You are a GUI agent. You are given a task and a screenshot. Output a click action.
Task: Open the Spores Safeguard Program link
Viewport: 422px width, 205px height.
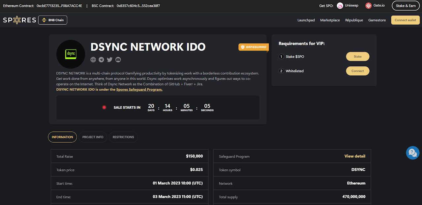139,89
